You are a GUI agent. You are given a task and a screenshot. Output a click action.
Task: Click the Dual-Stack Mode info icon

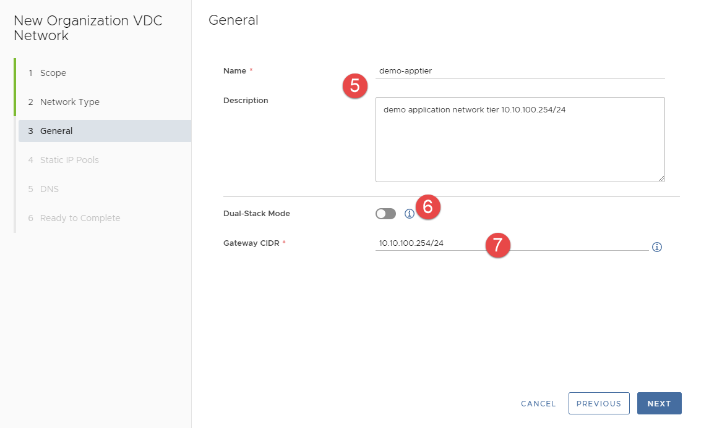point(409,214)
